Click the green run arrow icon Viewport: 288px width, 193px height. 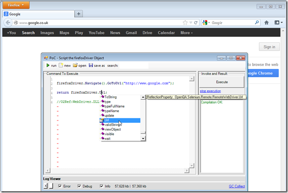(x=47, y=65)
